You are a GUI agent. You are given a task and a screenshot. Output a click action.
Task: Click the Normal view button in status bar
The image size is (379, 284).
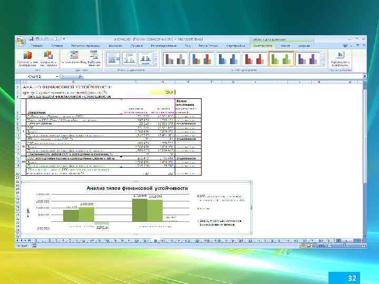coord(303,246)
